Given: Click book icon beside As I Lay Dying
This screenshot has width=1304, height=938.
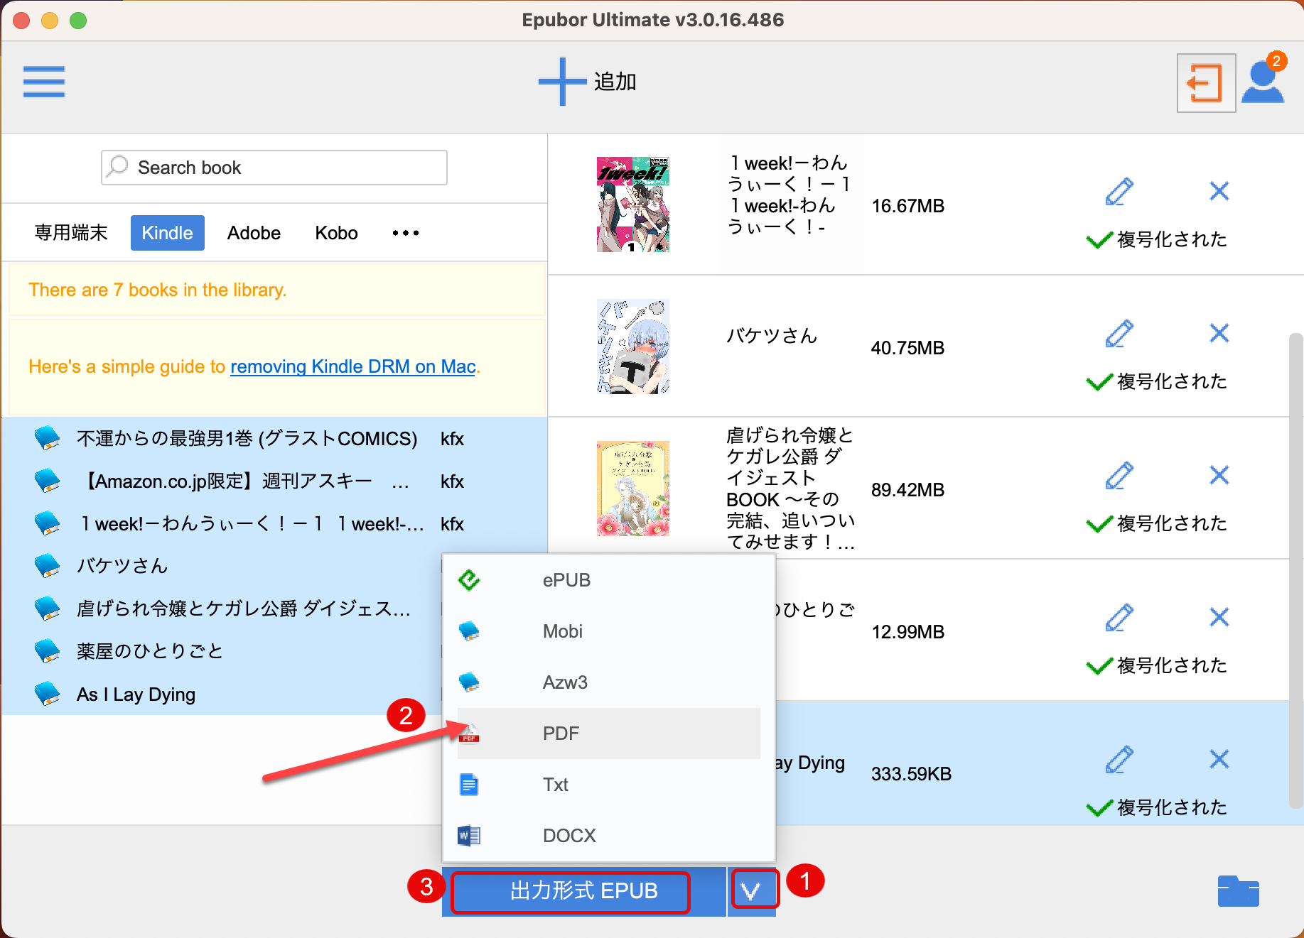Looking at the screenshot, I should tap(48, 694).
